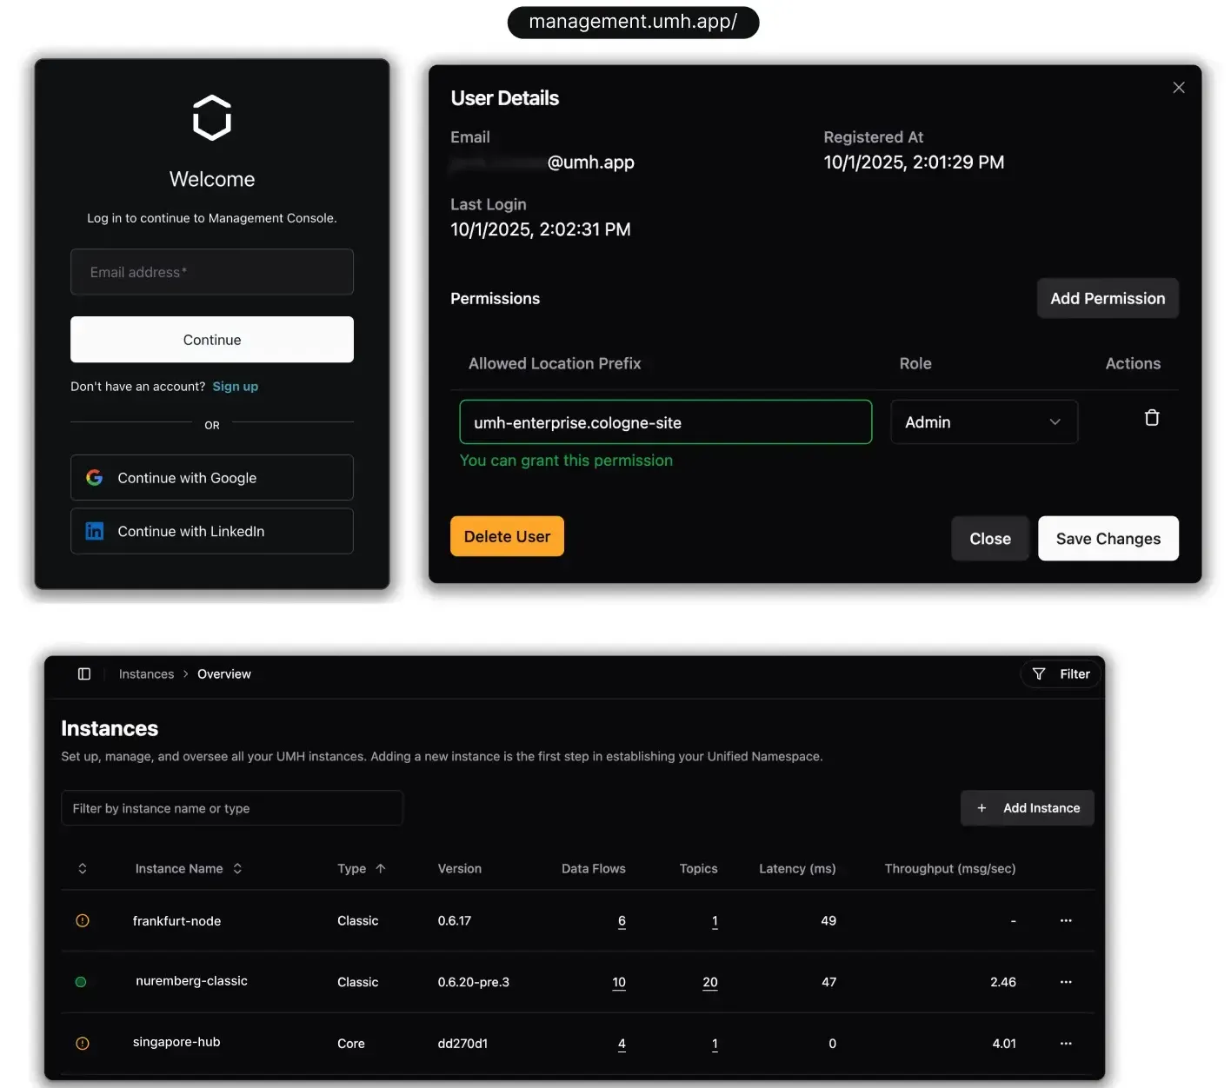Click the Add Instance button
The height and width of the screenshot is (1088, 1231).
click(x=1028, y=808)
